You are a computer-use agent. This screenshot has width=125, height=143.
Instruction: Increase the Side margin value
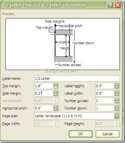(56, 92)
